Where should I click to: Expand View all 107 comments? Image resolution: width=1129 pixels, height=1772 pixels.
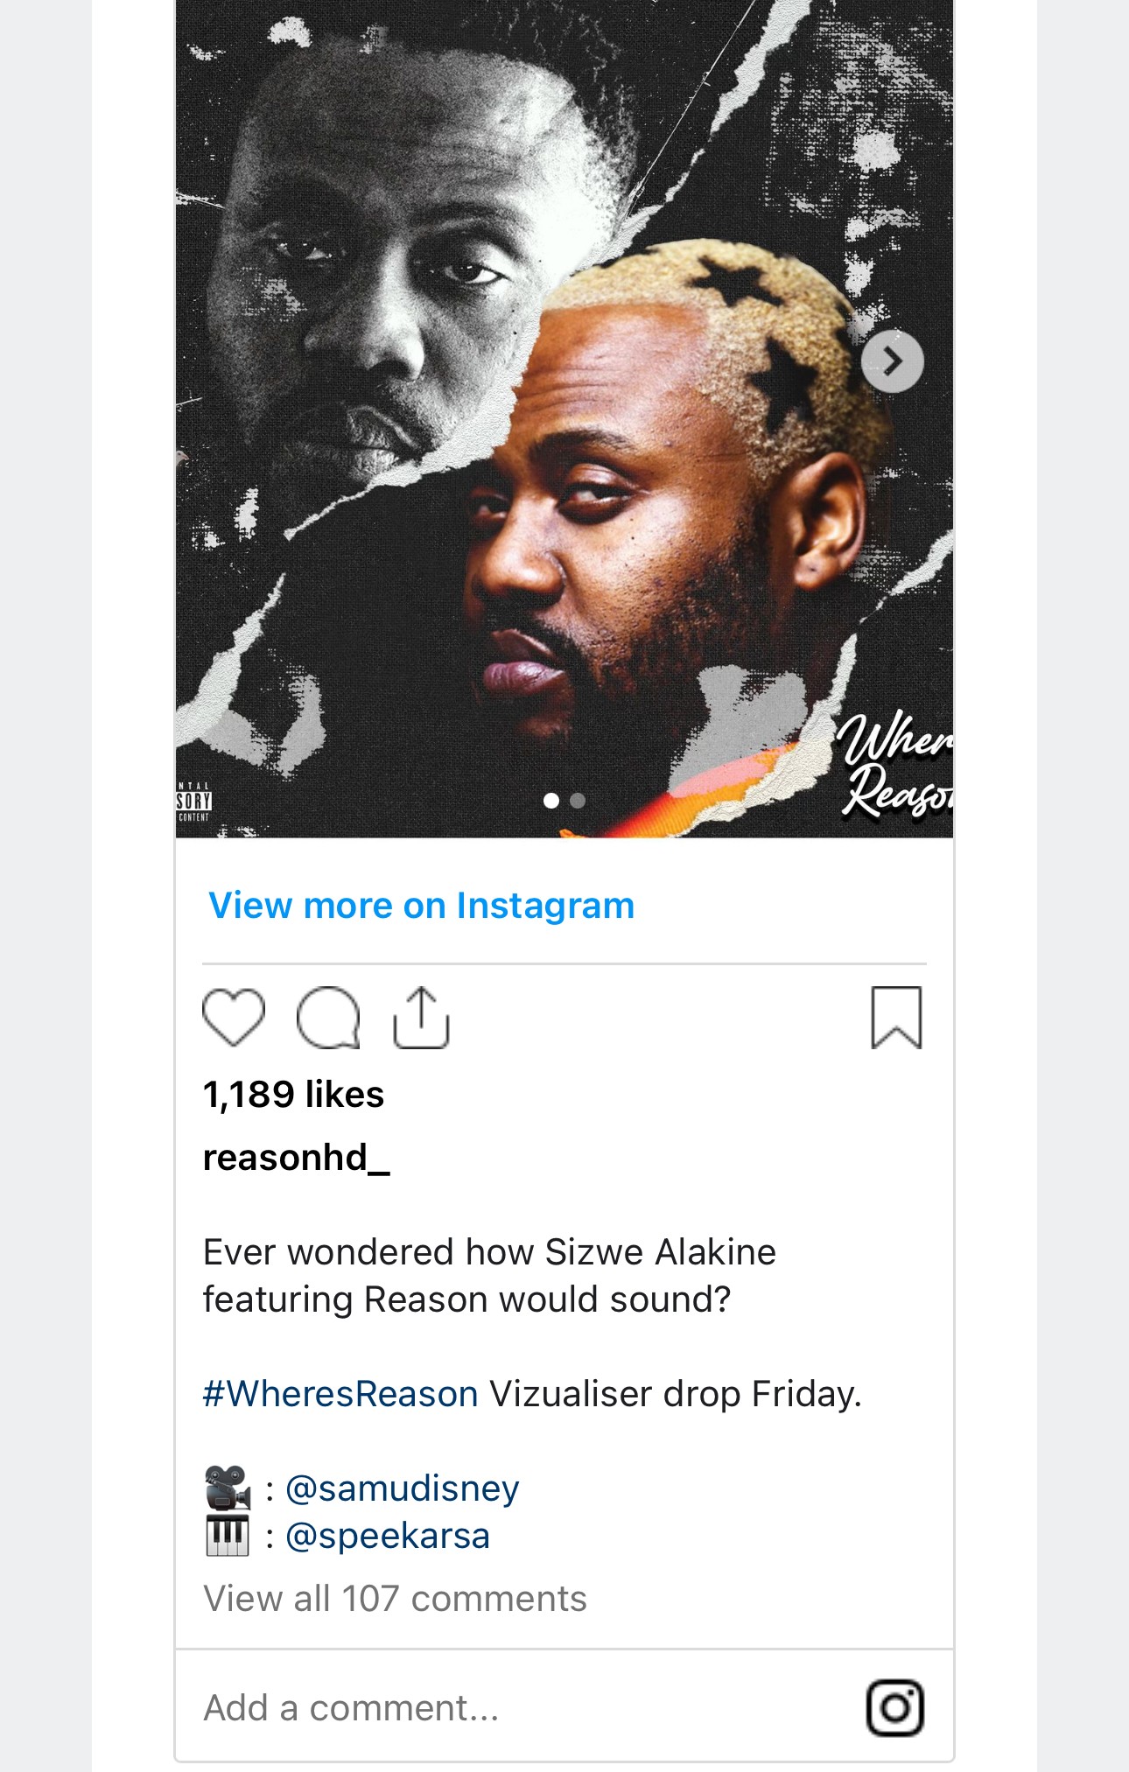point(395,1599)
